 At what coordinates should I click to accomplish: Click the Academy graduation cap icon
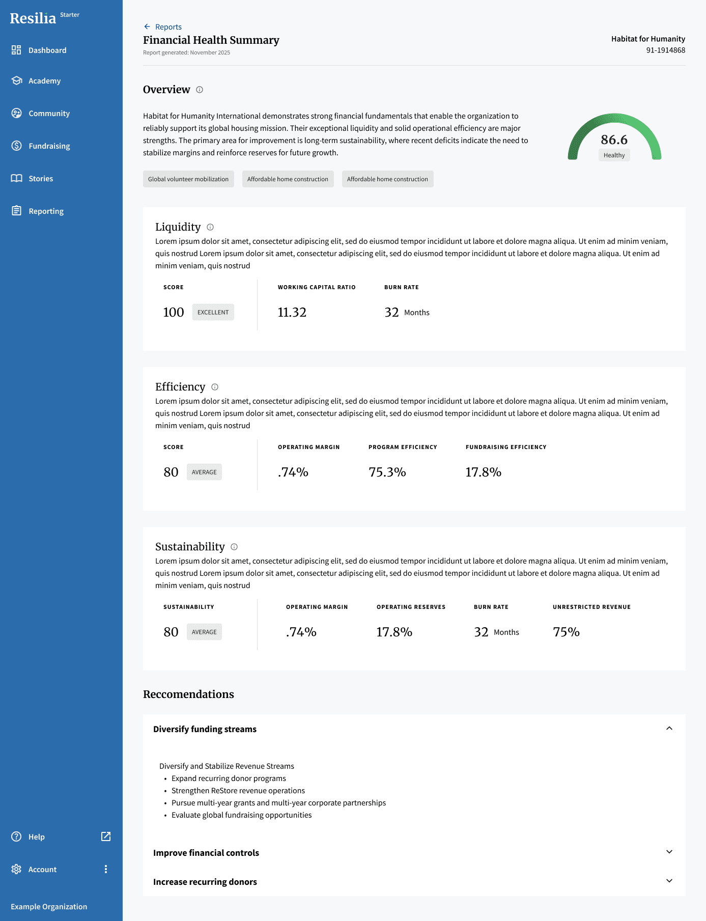(x=16, y=80)
